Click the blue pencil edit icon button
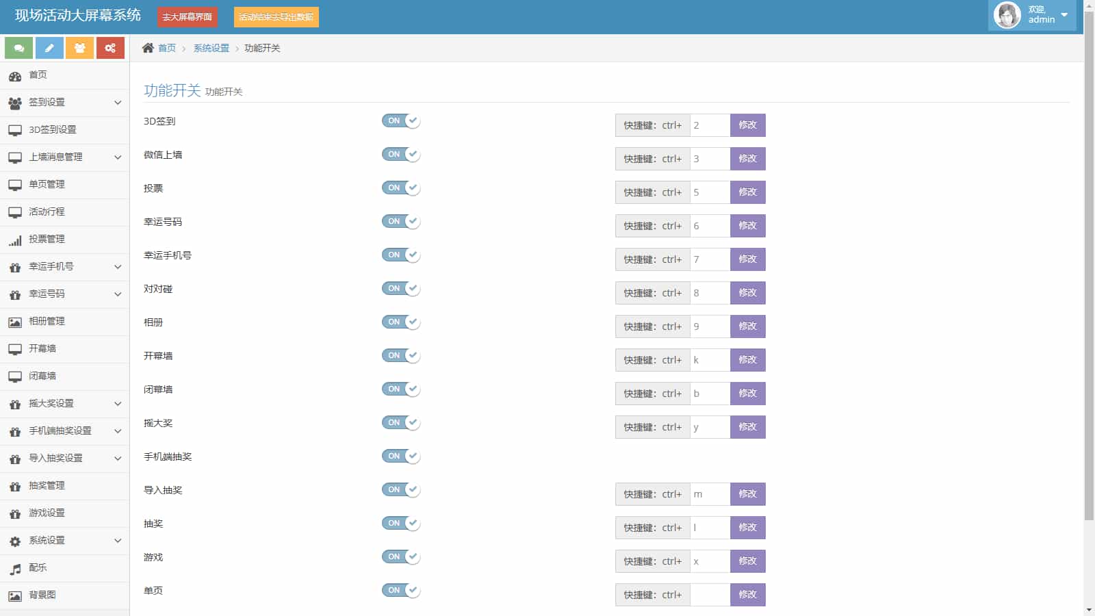This screenshot has width=1095, height=616. [49, 48]
